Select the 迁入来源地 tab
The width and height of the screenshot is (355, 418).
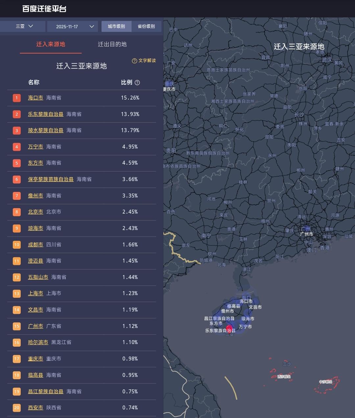point(51,44)
